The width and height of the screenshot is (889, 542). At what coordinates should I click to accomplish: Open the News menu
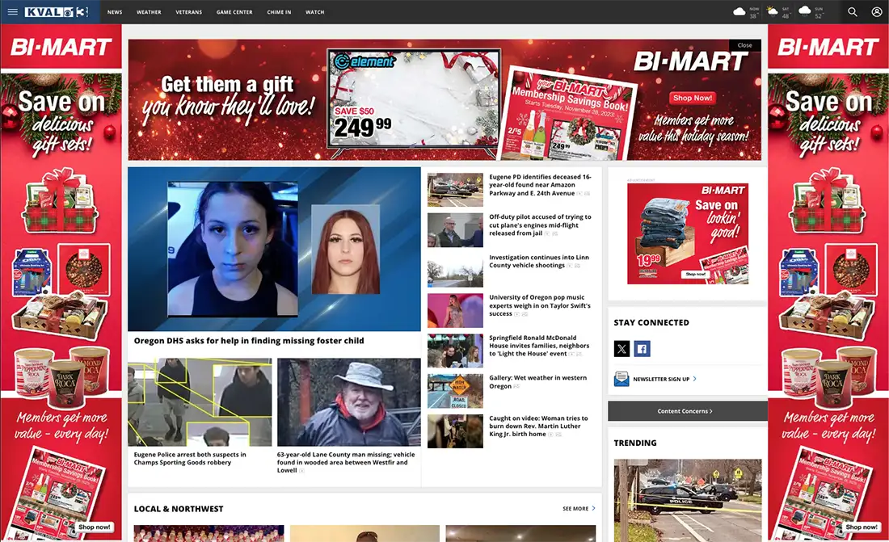[x=115, y=12]
